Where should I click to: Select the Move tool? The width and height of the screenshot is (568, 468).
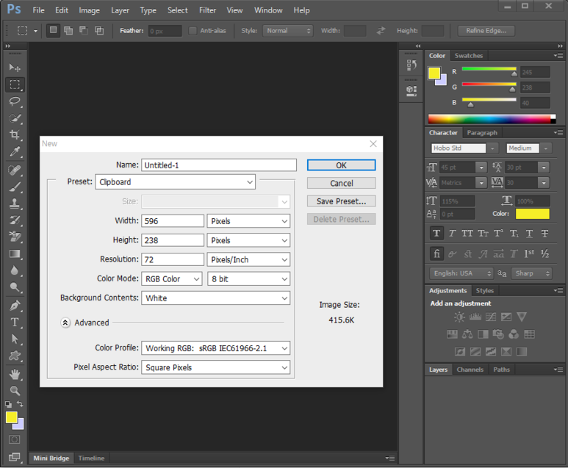15,68
